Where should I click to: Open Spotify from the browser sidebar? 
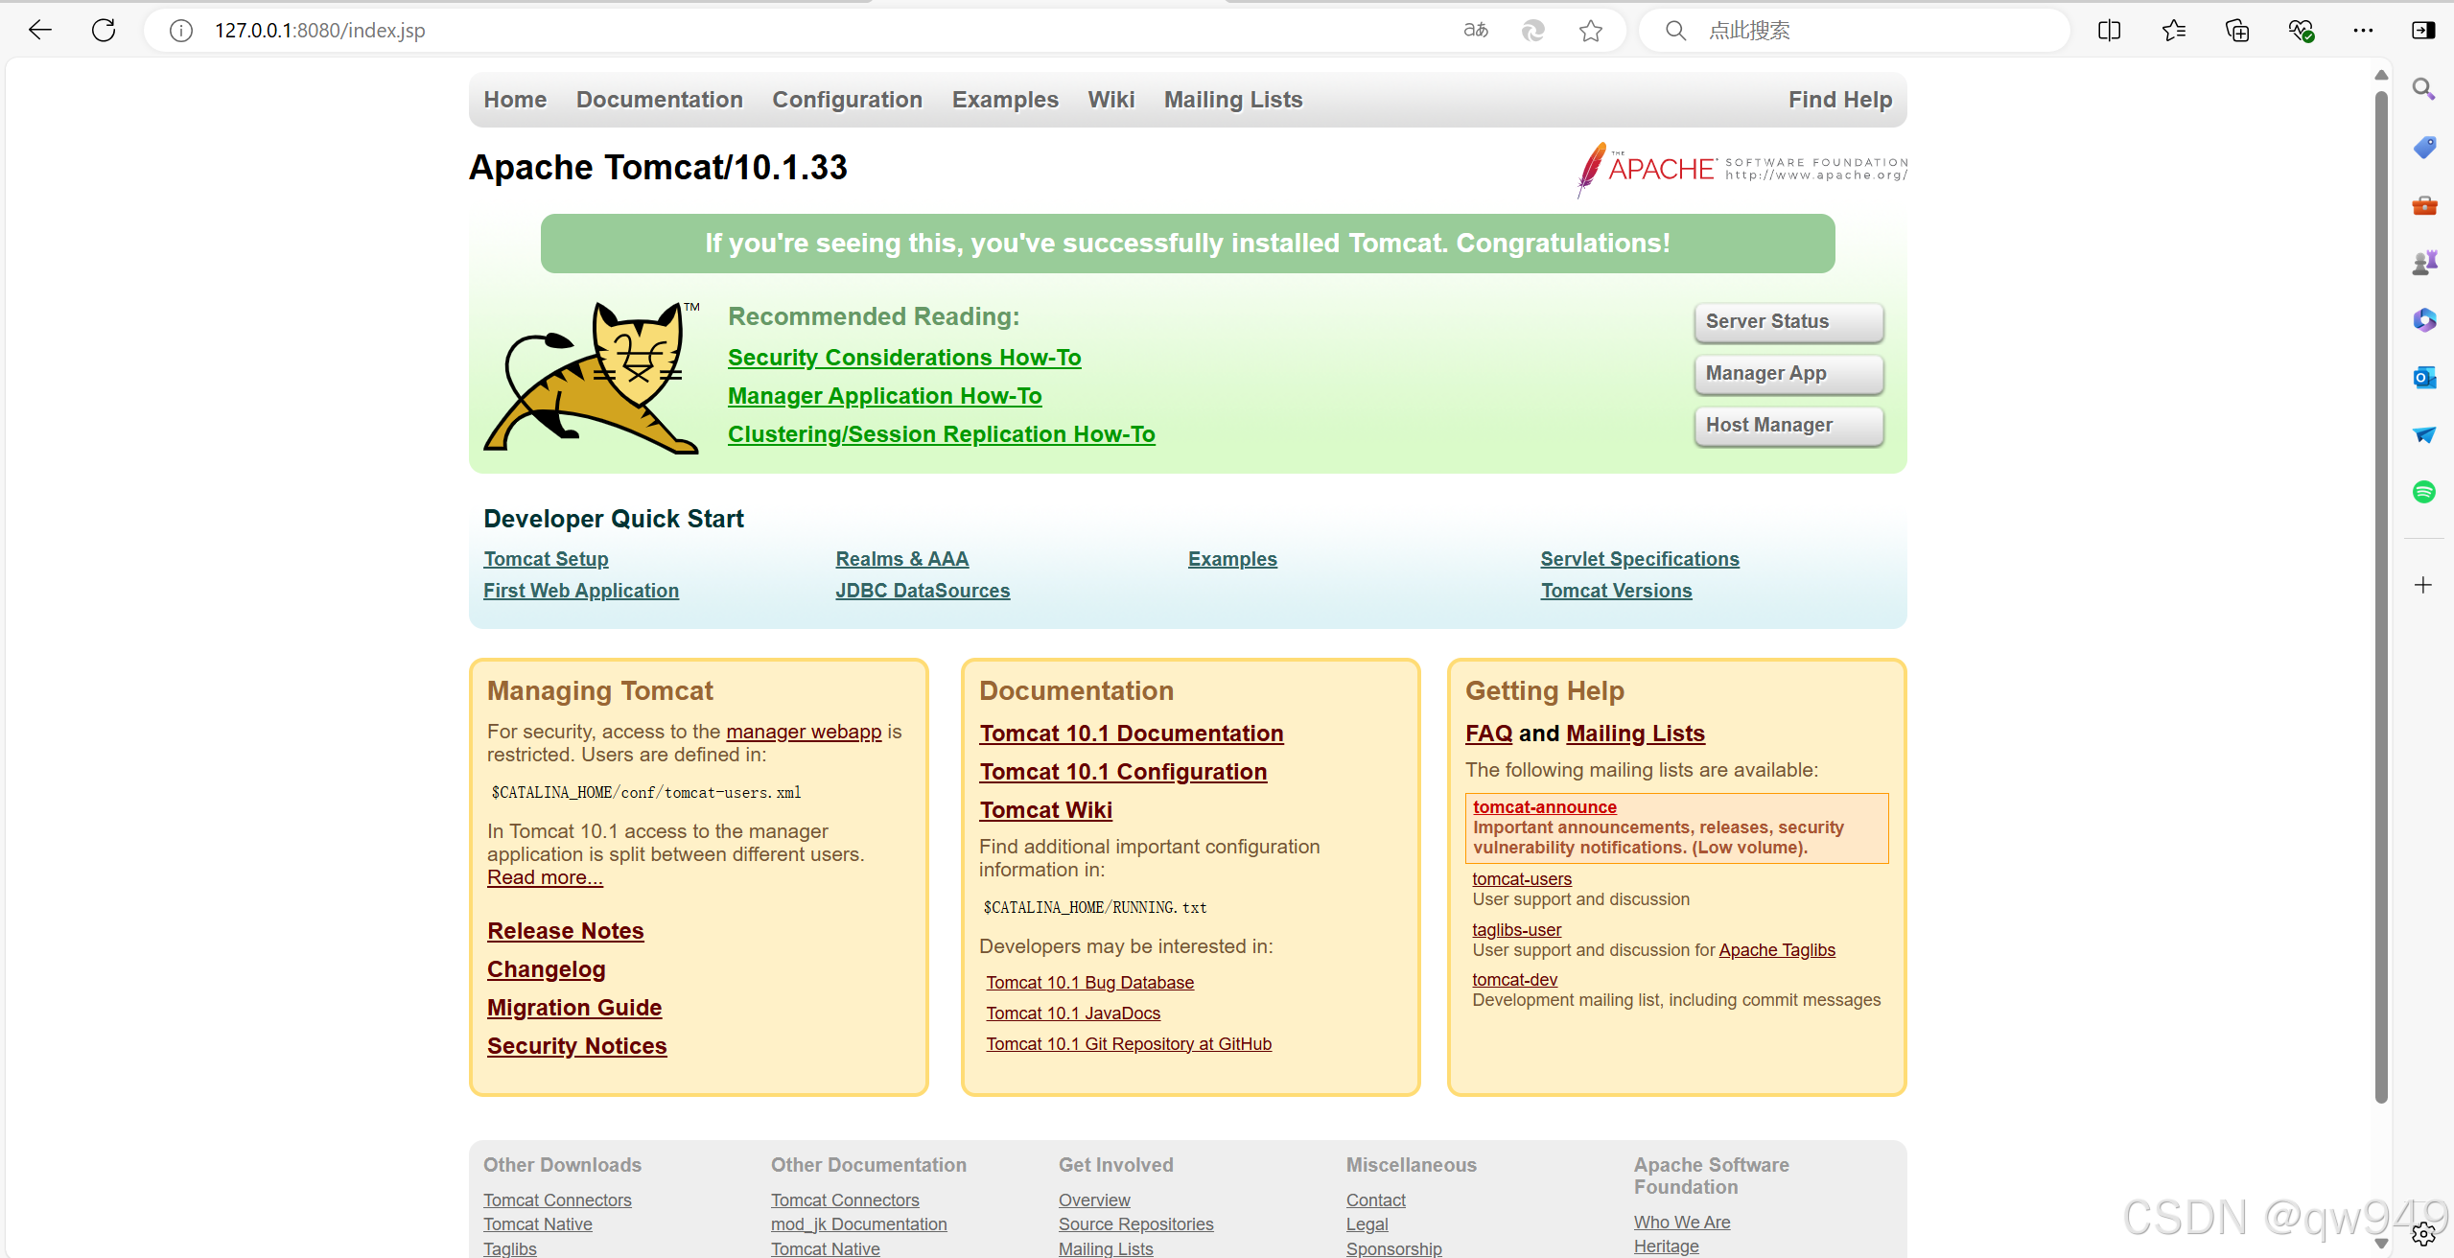(x=2423, y=492)
